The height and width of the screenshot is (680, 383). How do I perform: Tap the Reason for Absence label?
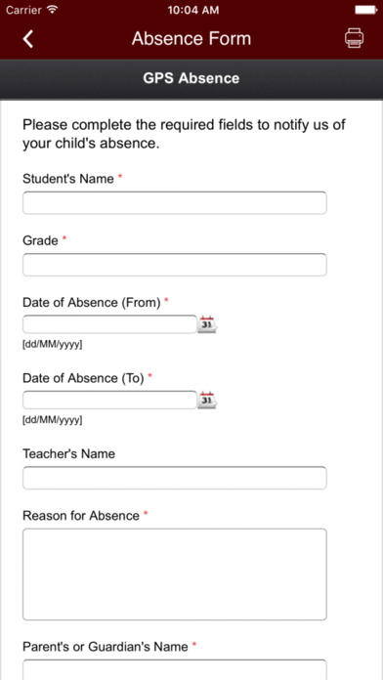(81, 516)
